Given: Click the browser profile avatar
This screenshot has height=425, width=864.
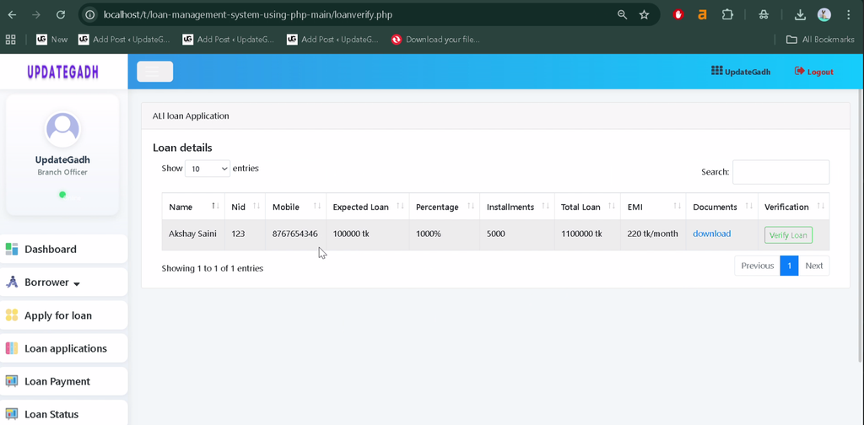Looking at the screenshot, I should click(824, 15).
